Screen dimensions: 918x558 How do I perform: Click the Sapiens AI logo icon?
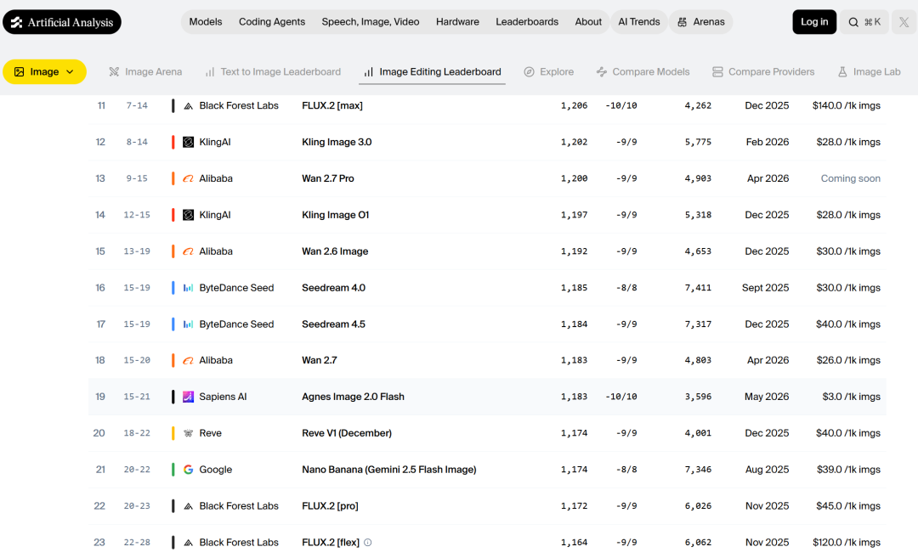188,397
